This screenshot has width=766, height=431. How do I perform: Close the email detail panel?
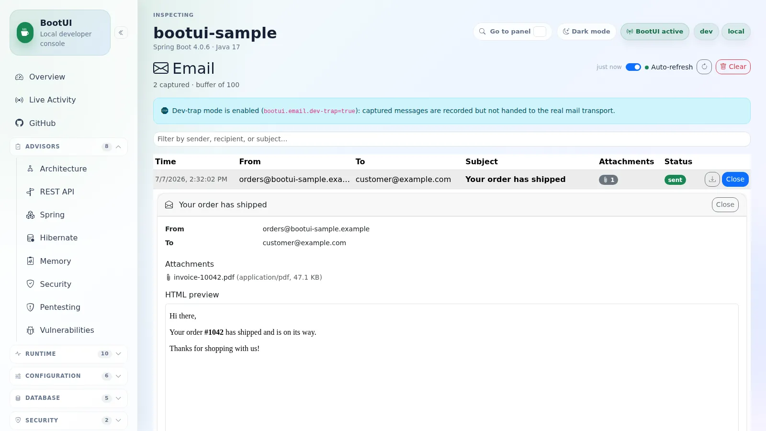pos(725,204)
